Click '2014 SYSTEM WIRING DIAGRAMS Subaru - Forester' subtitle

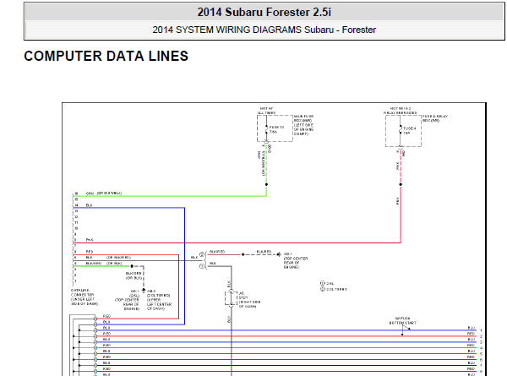(x=264, y=30)
